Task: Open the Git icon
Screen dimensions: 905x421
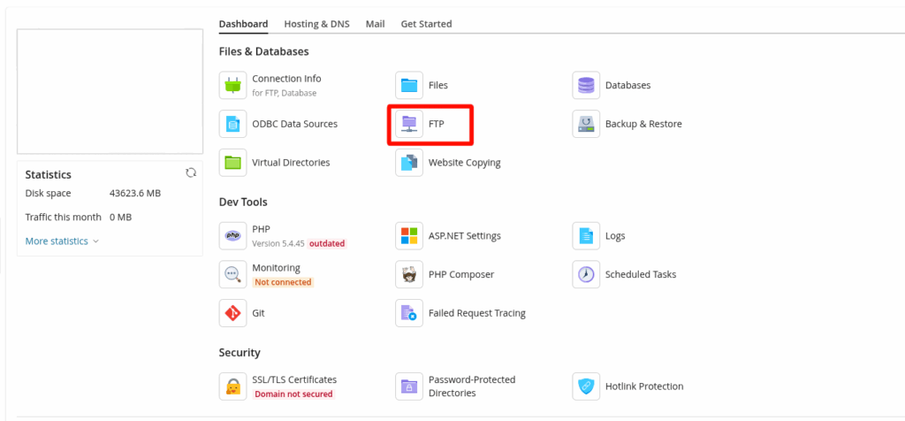Action: [233, 313]
